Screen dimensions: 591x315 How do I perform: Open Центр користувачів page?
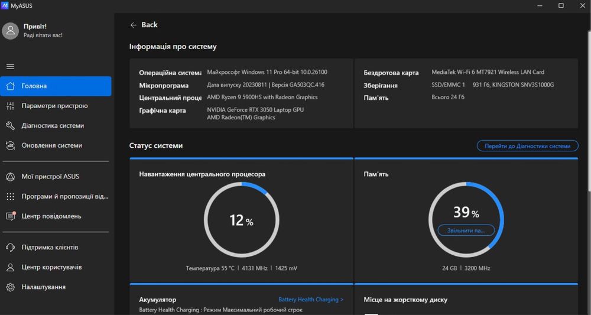click(56, 268)
